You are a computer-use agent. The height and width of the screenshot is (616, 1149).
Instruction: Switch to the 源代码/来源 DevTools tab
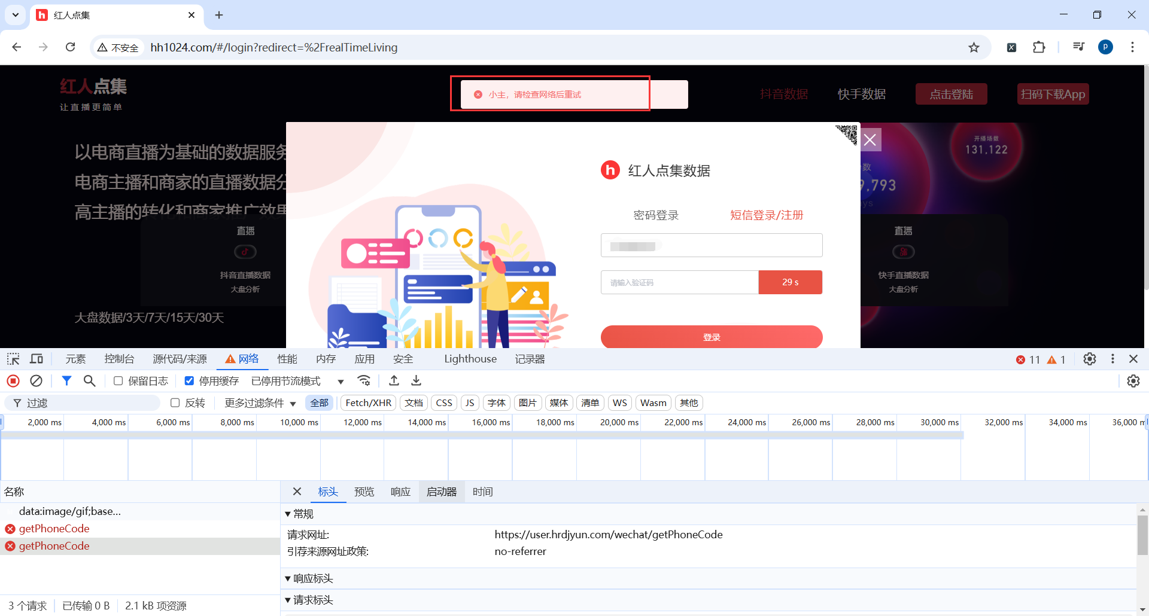coord(180,359)
